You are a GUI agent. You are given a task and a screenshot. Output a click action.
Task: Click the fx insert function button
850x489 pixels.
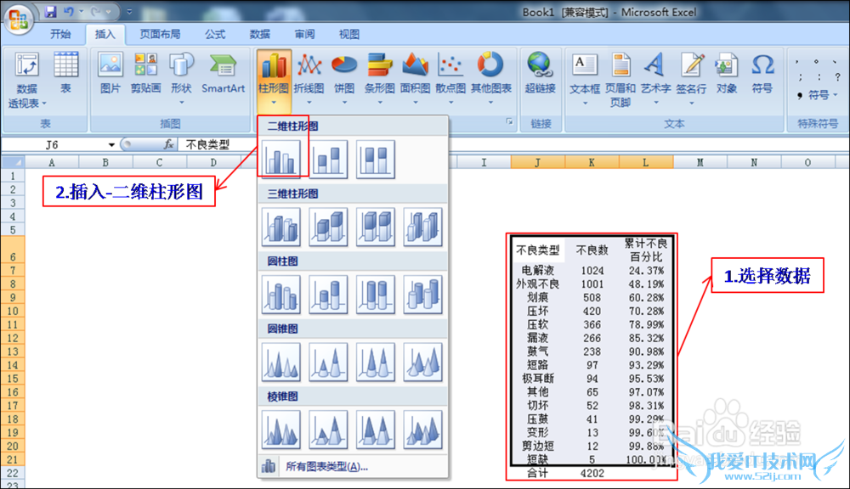pos(168,144)
